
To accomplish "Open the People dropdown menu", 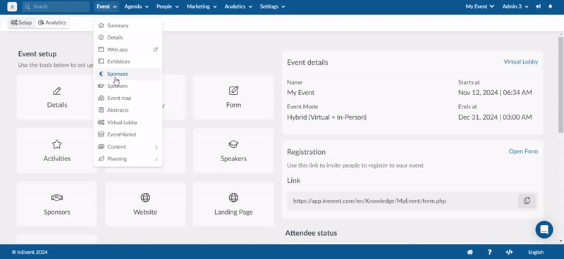I will click(168, 6).
